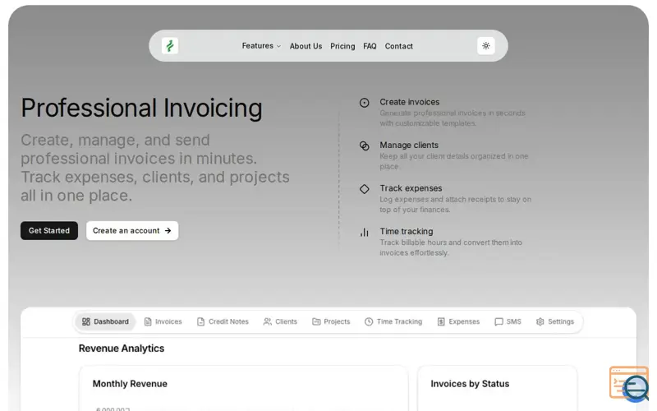Click the Monthly Revenue card heading
Image resolution: width=657 pixels, height=411 pixels.
[130, 384]
